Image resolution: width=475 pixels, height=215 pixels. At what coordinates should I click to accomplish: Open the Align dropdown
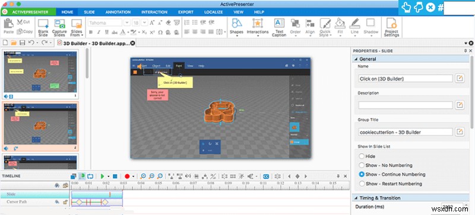[x=310, y=27]
